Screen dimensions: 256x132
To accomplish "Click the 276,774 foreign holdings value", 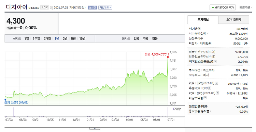I will click(243, 57).
